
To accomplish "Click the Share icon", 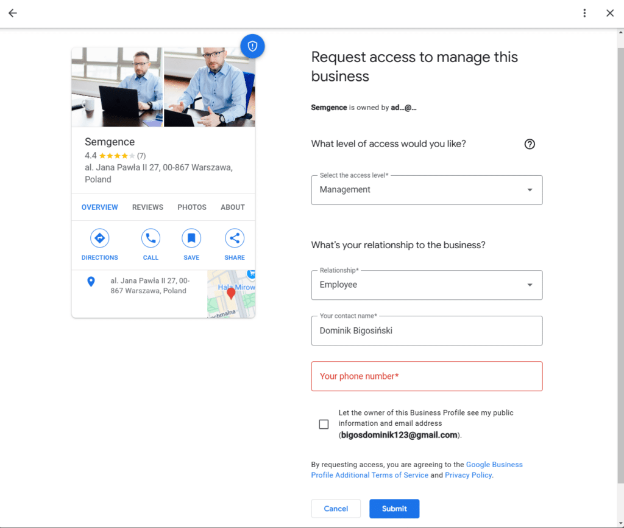I will [x=235, y=238].
